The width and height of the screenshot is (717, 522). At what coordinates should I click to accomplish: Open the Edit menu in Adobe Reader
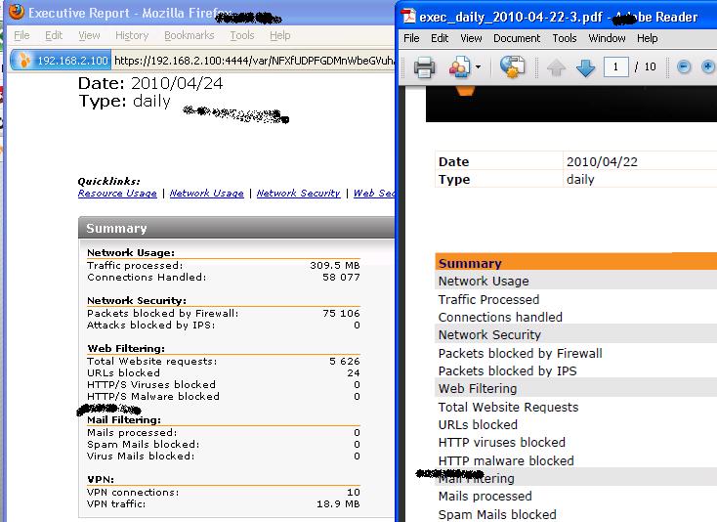[x=440, y=38]
